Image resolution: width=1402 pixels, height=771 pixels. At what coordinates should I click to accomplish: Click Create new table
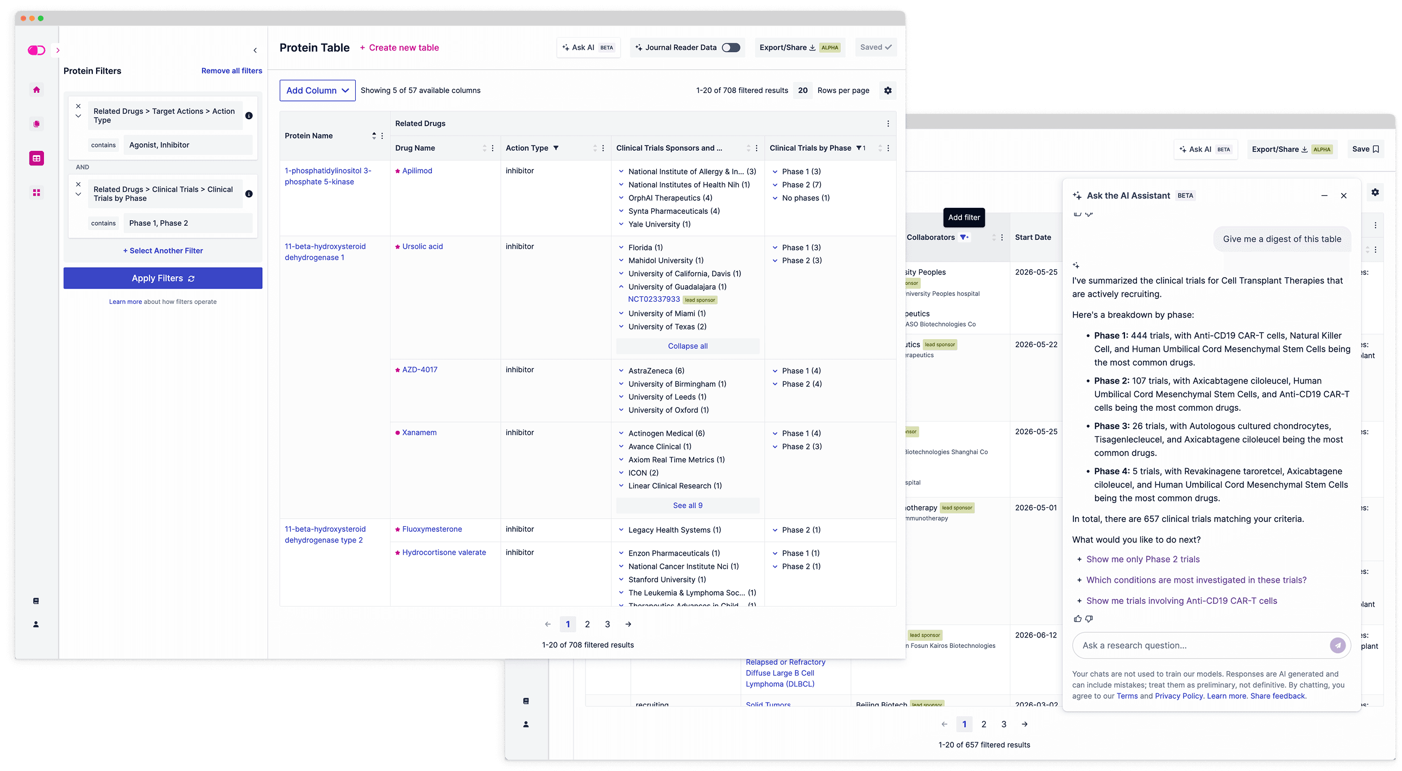tap(399, 47)
